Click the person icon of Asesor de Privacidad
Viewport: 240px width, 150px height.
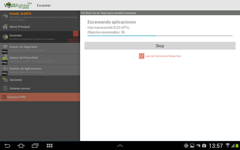pyautogui.click(x=5, y=57)
